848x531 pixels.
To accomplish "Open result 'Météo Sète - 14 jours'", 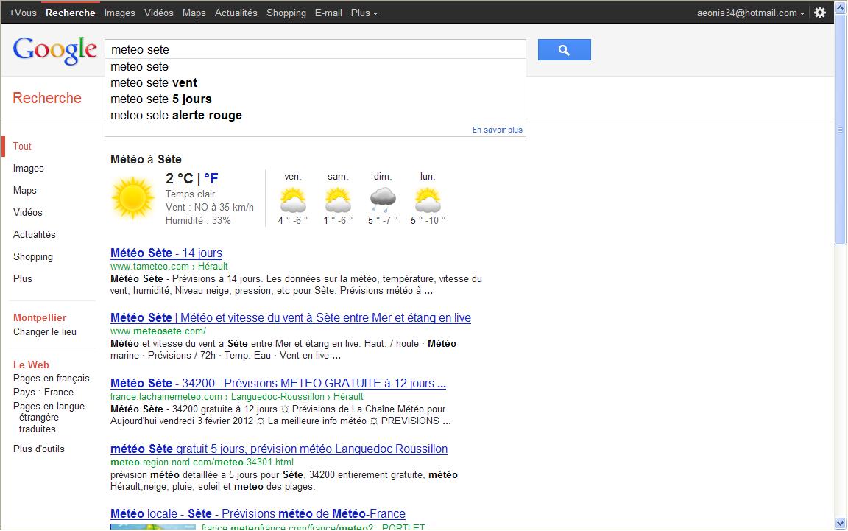I will pyautogui.click(x=166, y=253).
